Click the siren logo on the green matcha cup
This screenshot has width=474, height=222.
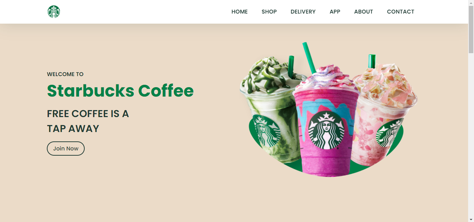pos(265,131)
